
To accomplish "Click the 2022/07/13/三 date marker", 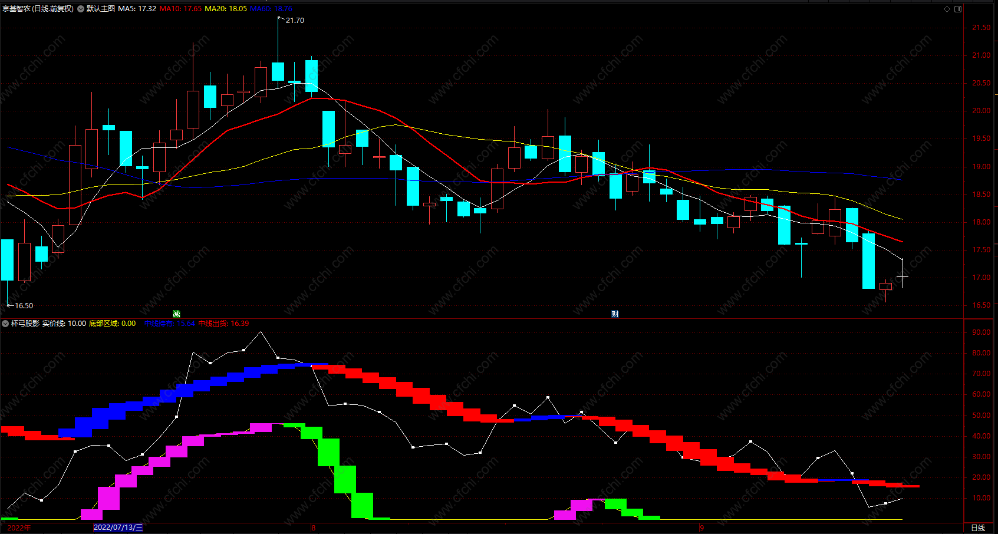I will click(118, 528).
